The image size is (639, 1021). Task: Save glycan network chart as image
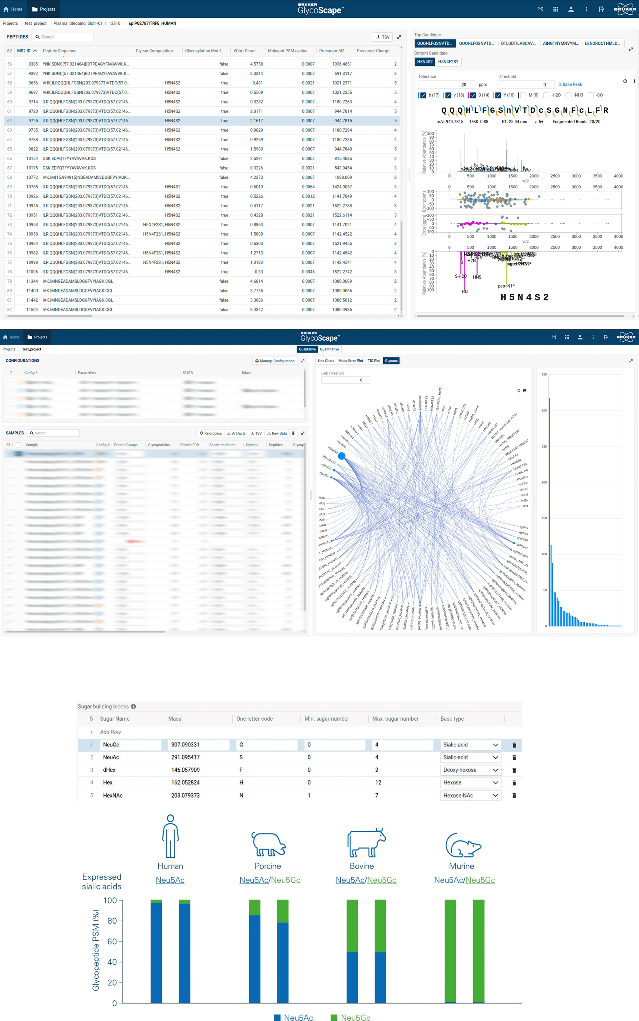(524, 391)
